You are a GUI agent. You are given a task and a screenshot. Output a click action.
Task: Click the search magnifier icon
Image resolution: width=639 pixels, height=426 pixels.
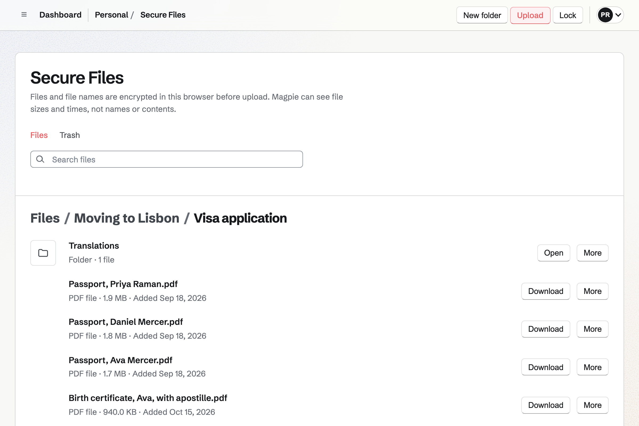click(x=40, y=159)
